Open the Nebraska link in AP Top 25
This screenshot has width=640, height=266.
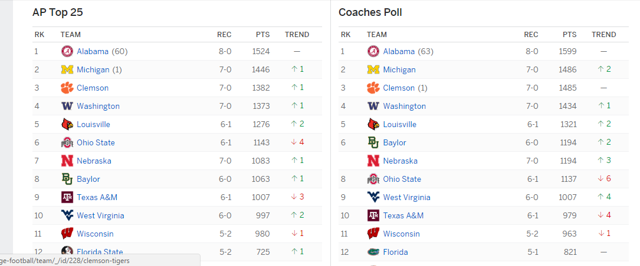[x=94, y=161]
